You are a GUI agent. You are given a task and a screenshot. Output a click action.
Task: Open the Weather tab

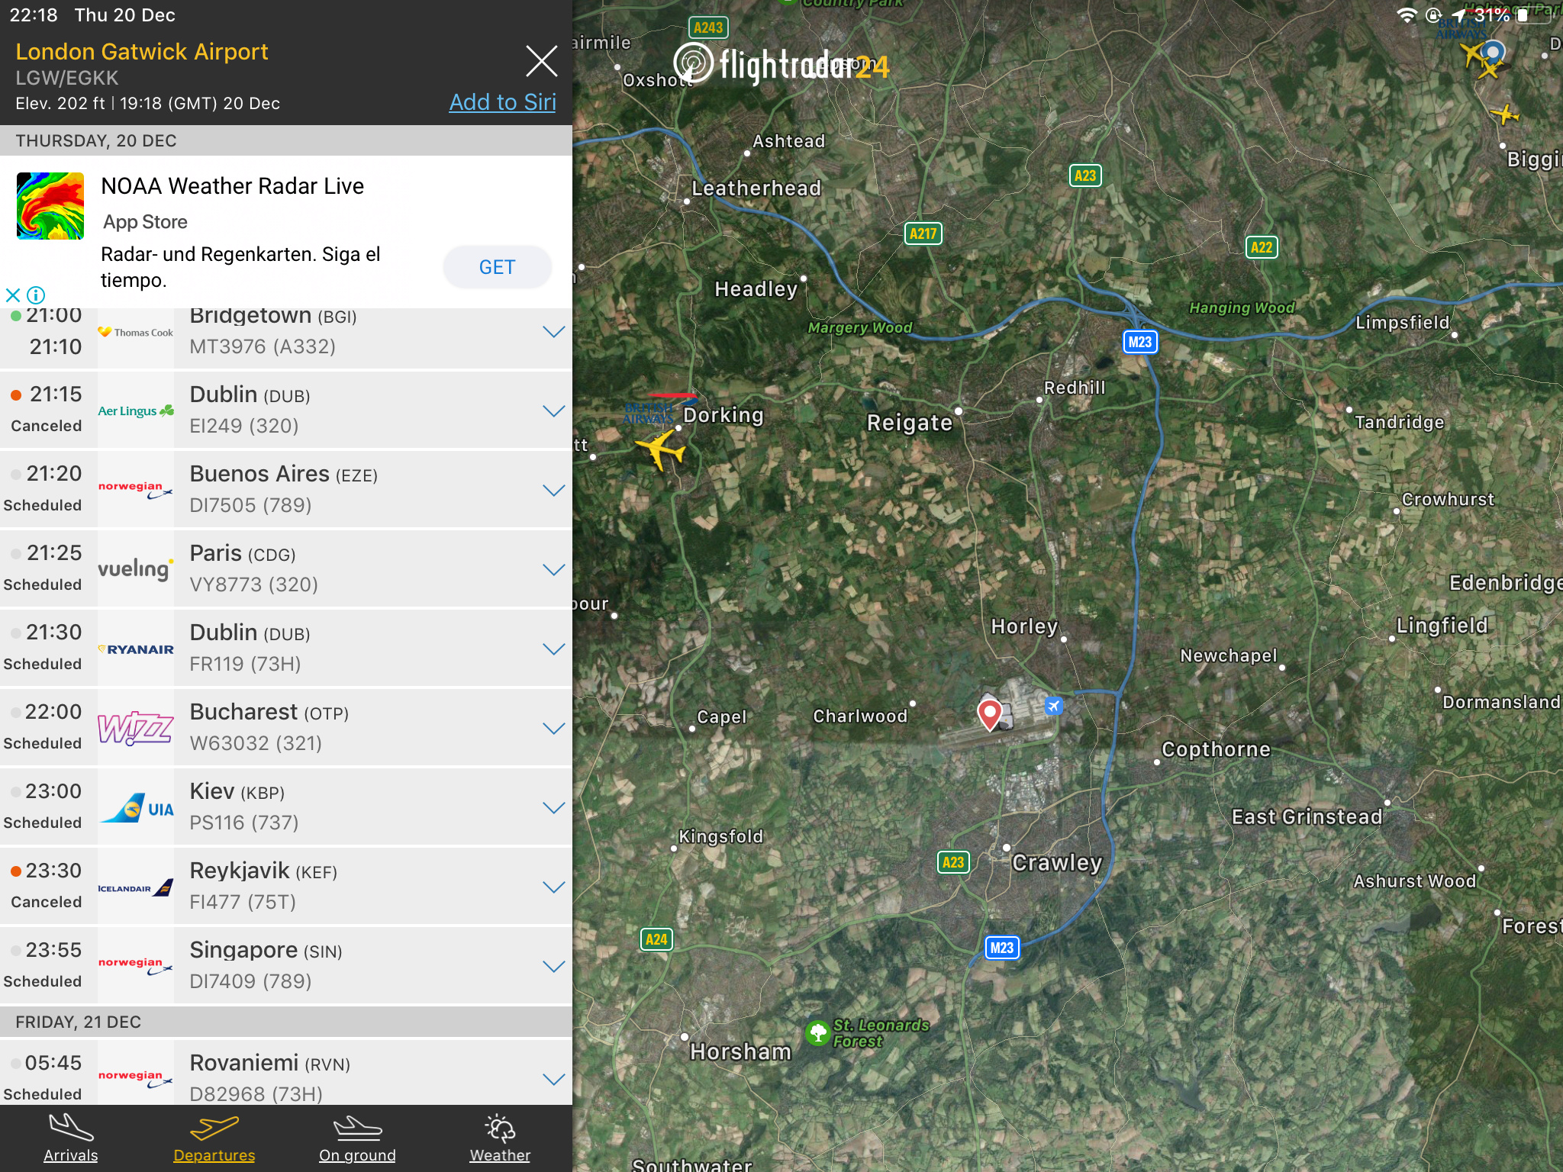[500, 1138]
